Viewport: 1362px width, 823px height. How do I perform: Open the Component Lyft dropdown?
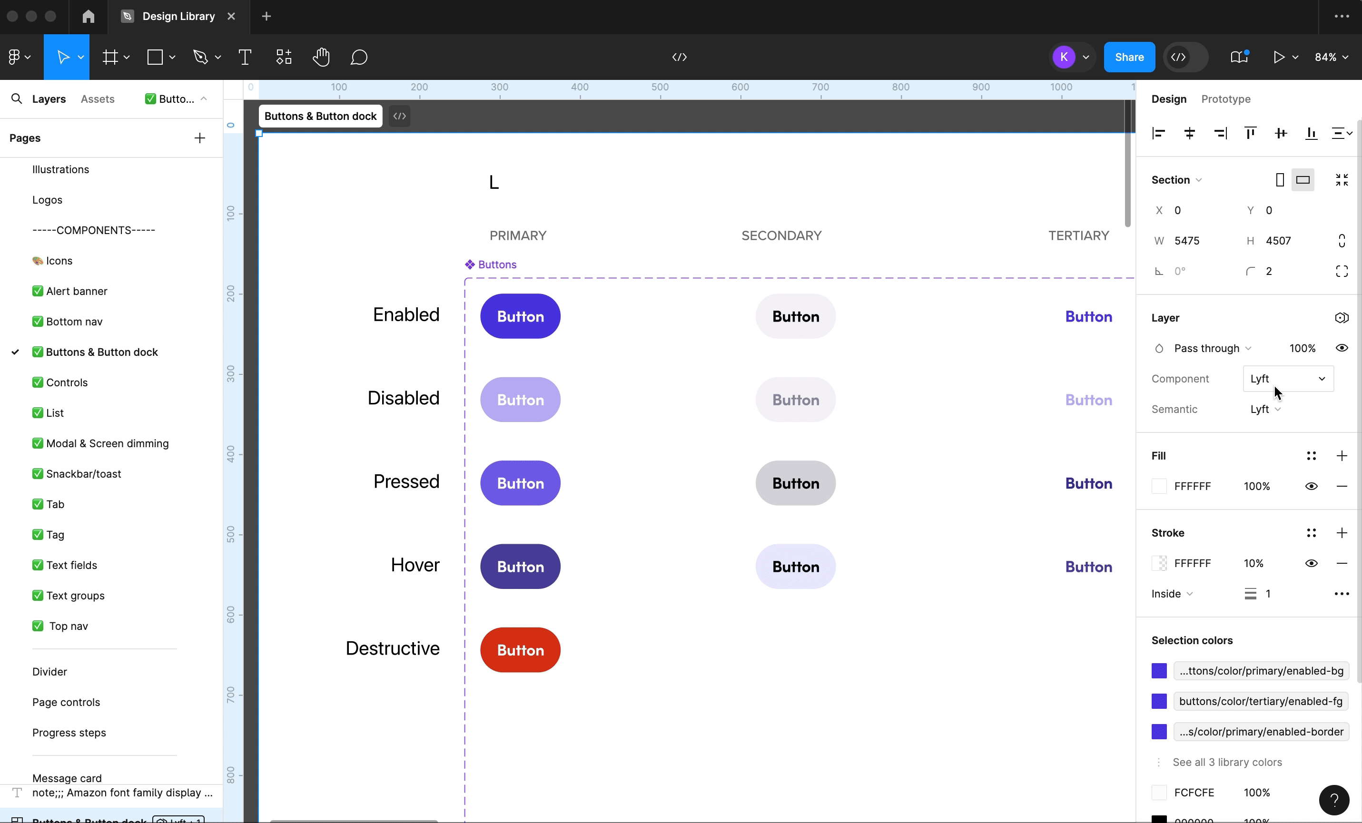1288,379
